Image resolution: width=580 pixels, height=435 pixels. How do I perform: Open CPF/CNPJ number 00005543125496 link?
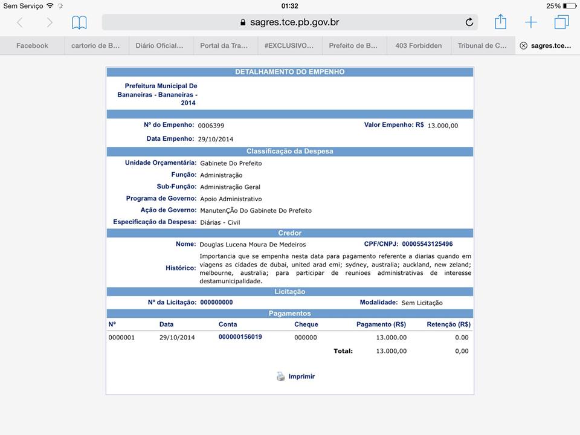point(427,243)
